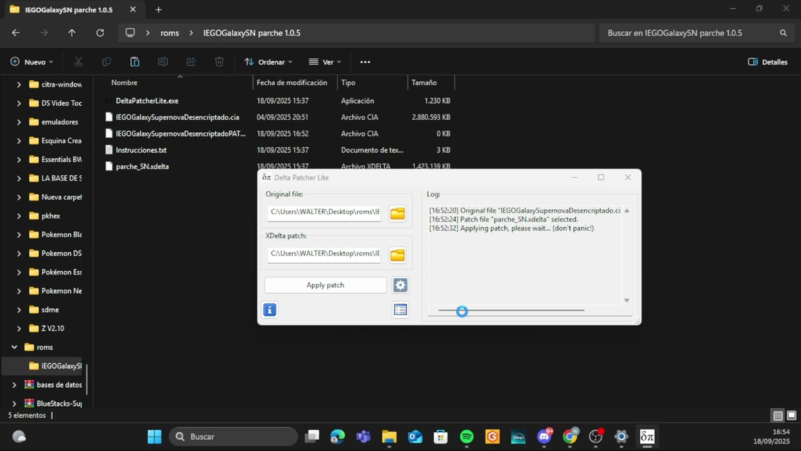801x451 pixels.
Task: Open the Ver view dropdown
Action: [325, 62]
